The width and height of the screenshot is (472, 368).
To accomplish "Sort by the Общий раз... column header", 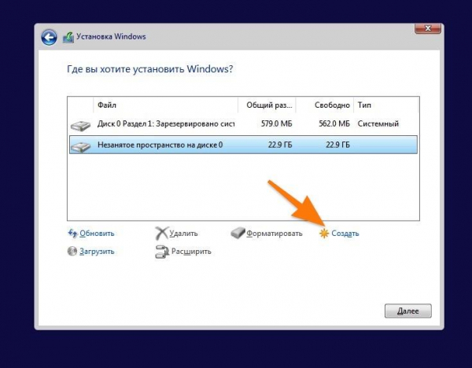I will click(x=267, y=105).
